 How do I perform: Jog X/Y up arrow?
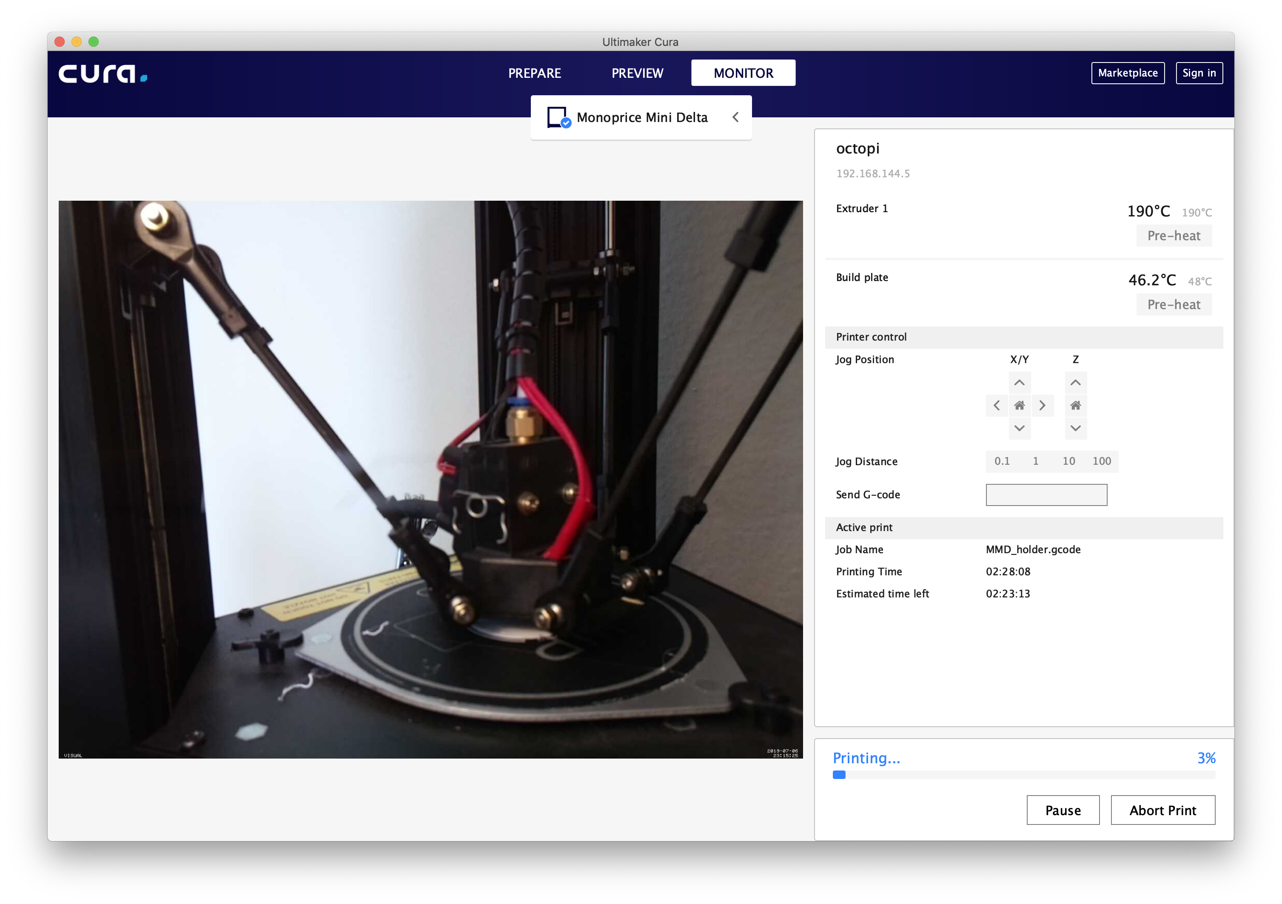[x=1019, y=383]
